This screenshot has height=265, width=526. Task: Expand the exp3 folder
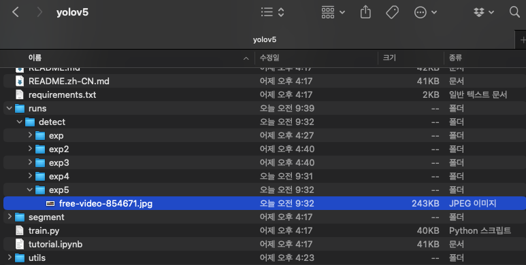pos(30,162)
